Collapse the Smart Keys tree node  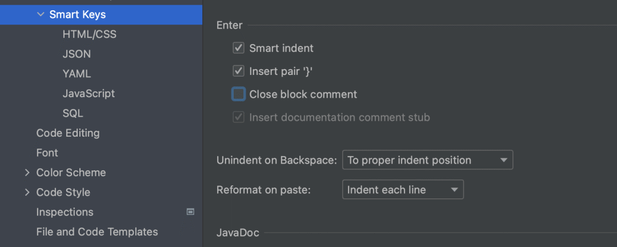coord(40,15)
